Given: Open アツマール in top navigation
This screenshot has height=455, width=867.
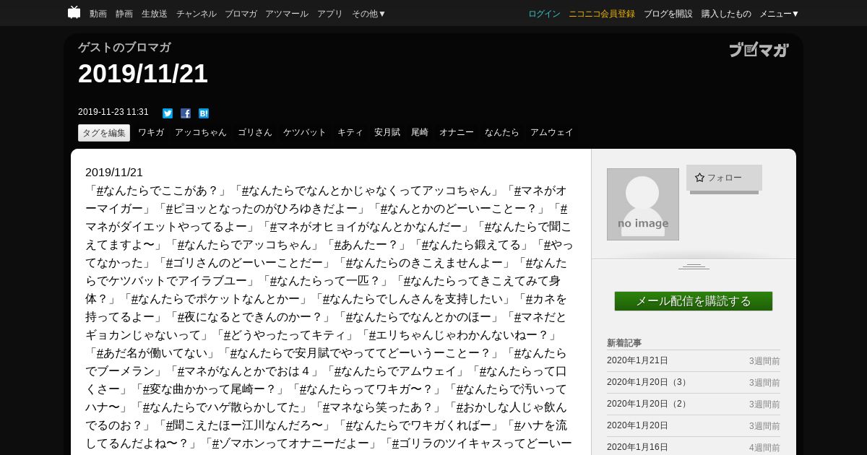Looking at the screenshot, I should click(x=287, y=14).
